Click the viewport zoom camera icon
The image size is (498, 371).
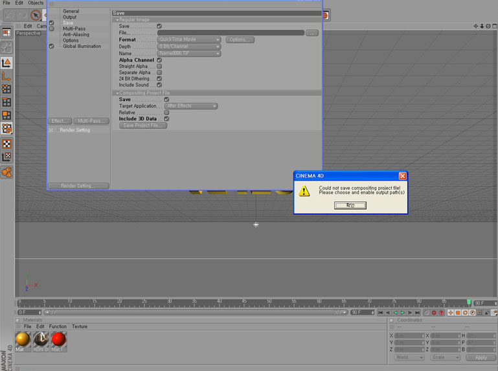pyautogui.click(x=482, y=26)
